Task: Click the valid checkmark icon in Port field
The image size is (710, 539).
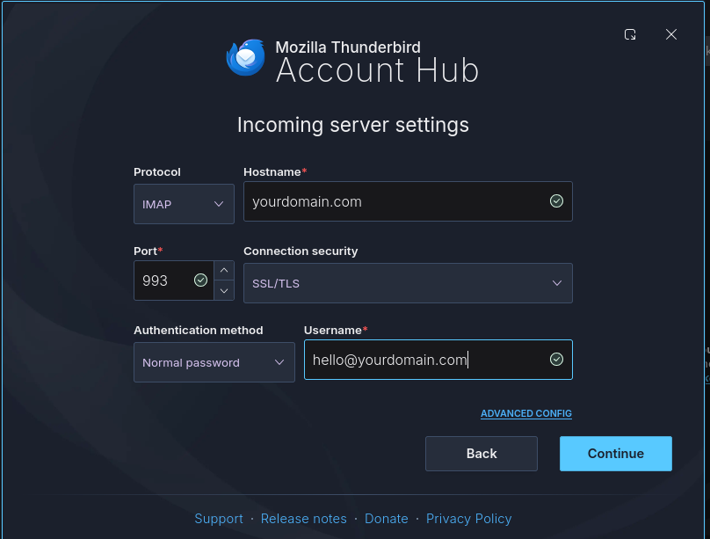Action: (x=200, y=280)
